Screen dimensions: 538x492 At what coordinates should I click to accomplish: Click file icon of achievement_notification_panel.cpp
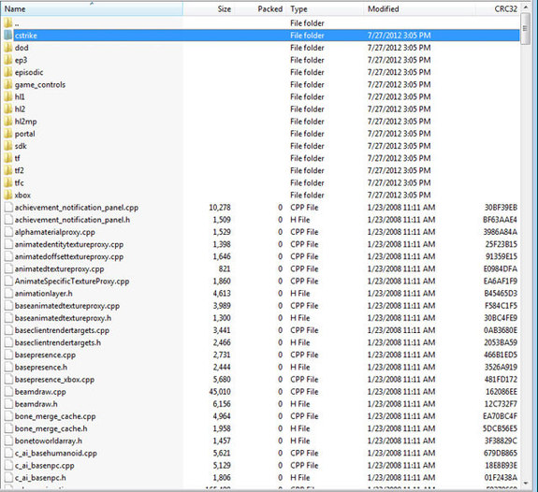[8, 208]
